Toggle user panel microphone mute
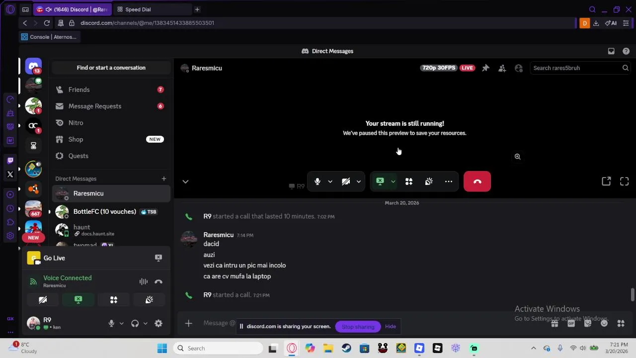 pos(111,324)
